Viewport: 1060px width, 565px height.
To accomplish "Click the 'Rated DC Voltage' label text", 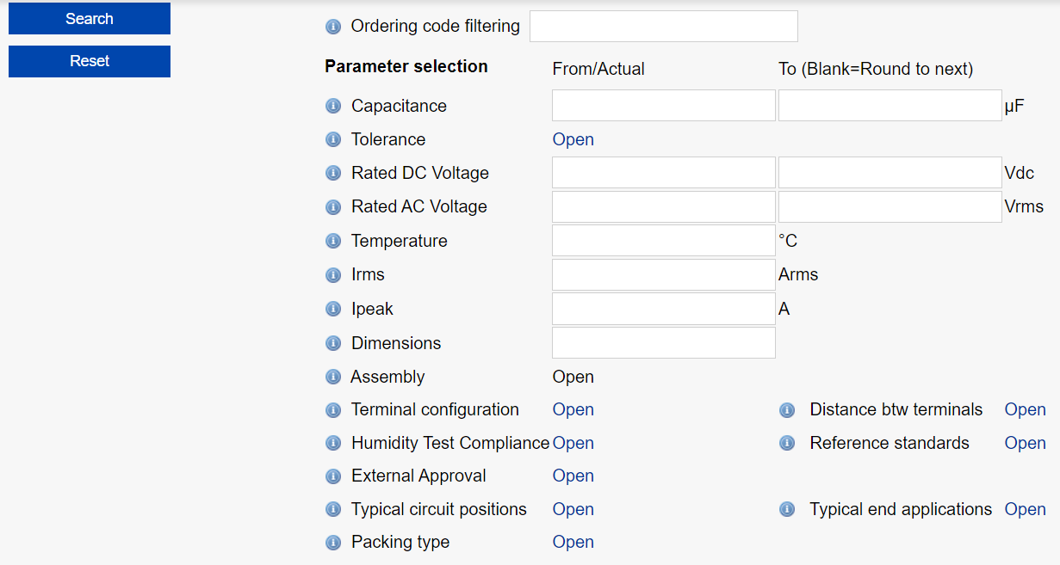I will [x=420, y=173].
